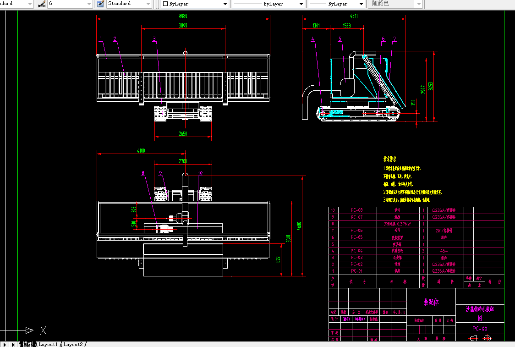Screen dimensions: 515x347
Task: Select the 1301 dimension text
Action: click(316, 25)
